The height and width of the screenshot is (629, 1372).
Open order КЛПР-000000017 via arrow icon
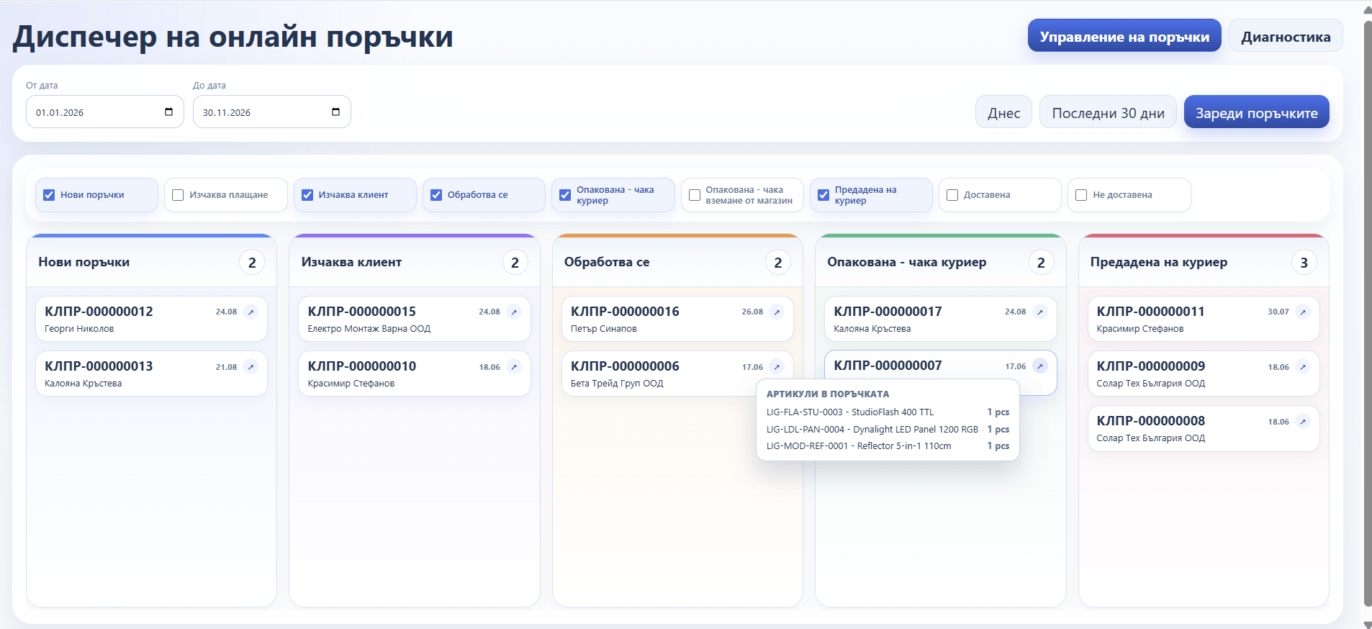pyautogui.click(x=1040, y=312)
